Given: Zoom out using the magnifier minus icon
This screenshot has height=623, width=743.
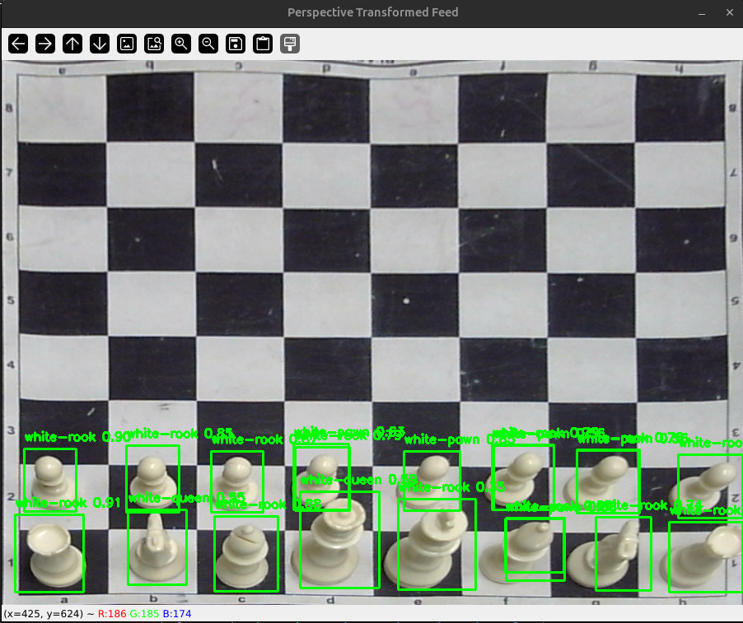Looking at the screenshot, I should coord(208,44).
